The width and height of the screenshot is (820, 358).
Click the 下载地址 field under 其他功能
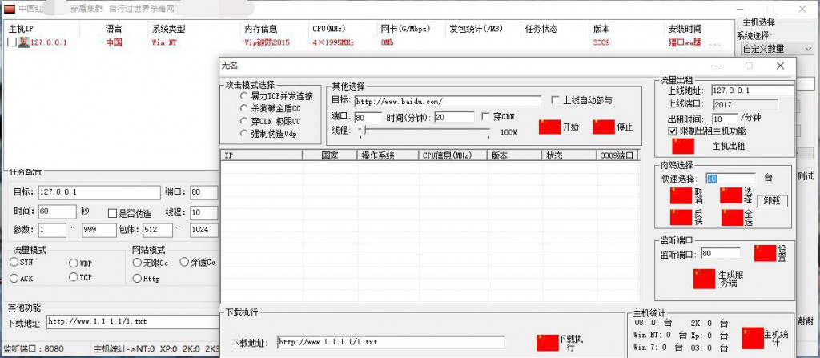click(x=132, y=321)
